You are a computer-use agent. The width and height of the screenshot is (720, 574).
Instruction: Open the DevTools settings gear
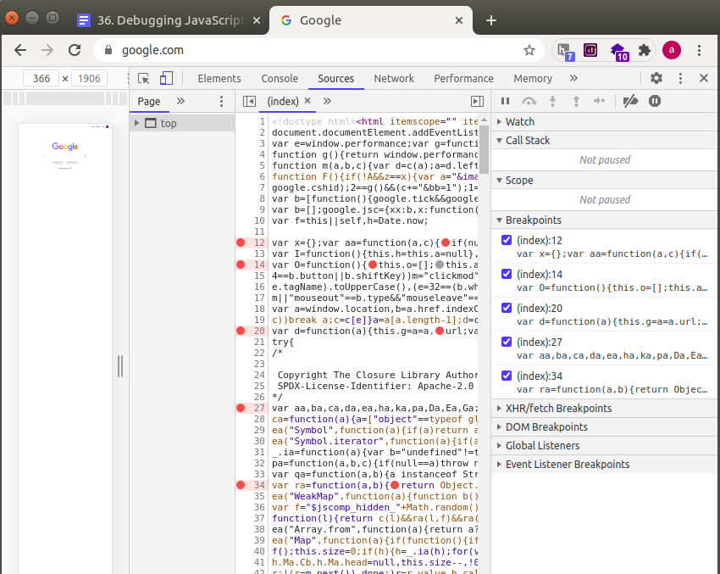coord(656,78)
